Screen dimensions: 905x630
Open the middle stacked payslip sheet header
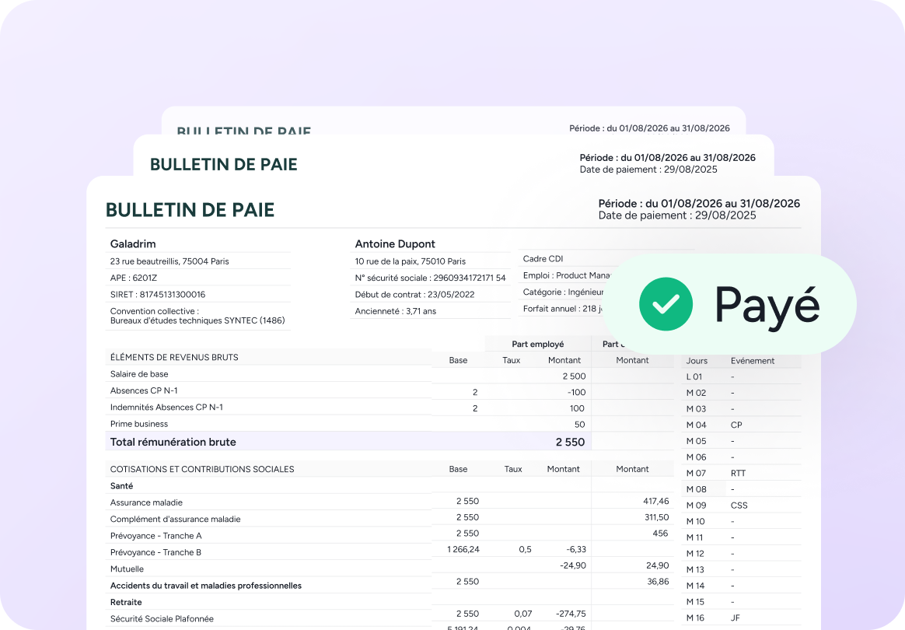coord(224,164)
